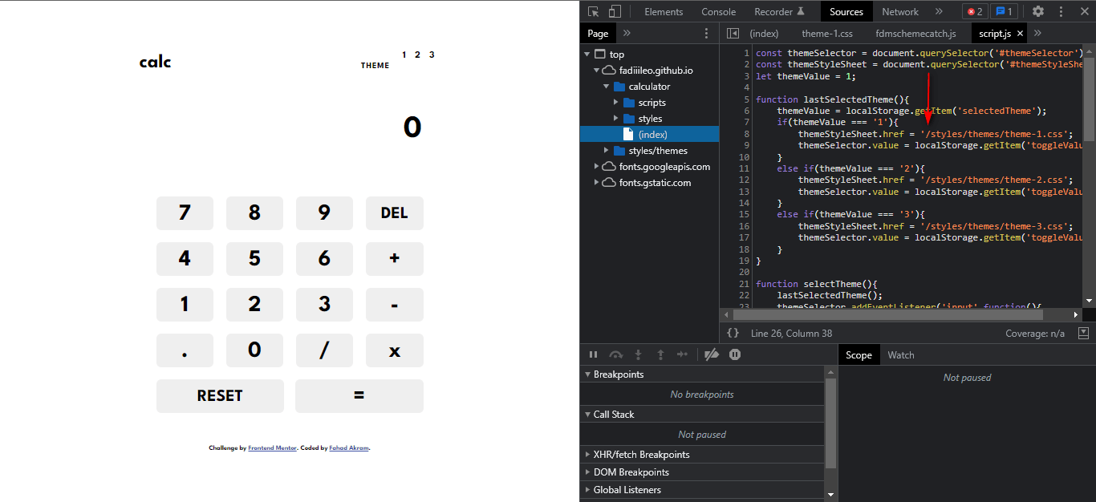This screenshot has width=1096, height=502.
Task: Click the debugger sidebar vertical scrollbar
Action: coord(830,423)
